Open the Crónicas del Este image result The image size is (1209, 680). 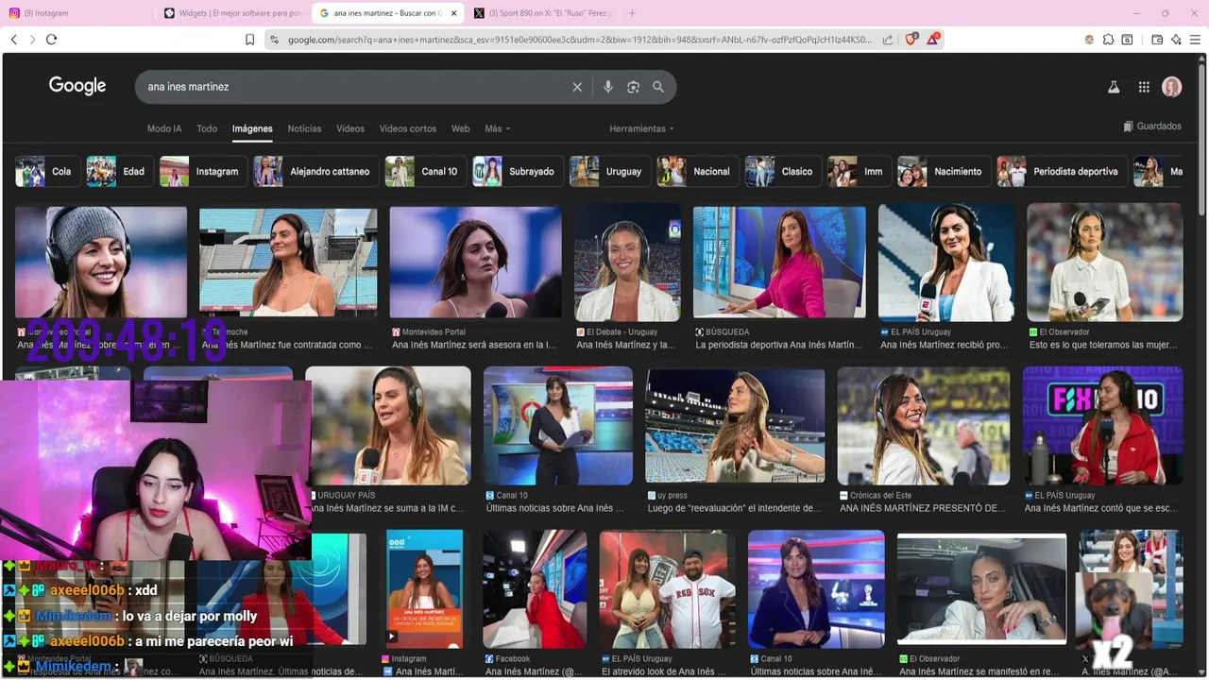[924, 426]
